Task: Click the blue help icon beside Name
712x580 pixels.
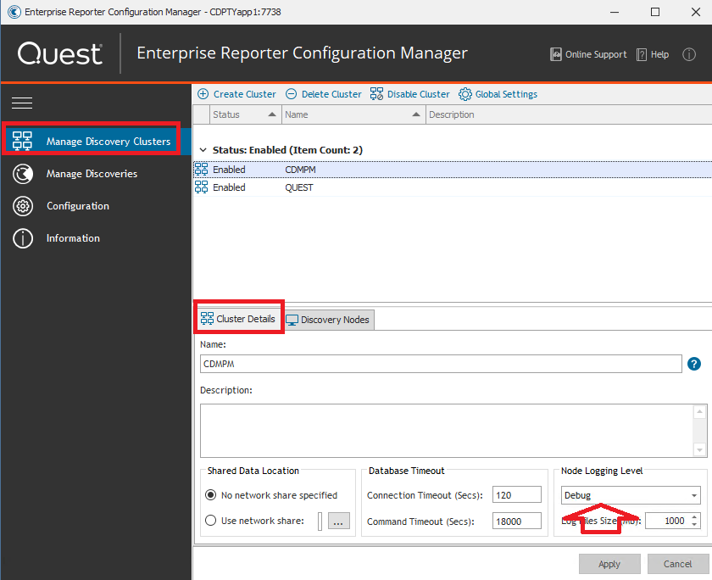Action: (x=694, y=364)
